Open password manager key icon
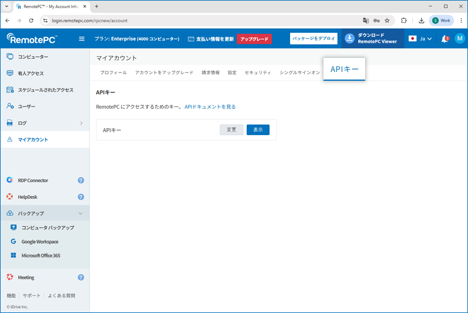 point(376,20)
